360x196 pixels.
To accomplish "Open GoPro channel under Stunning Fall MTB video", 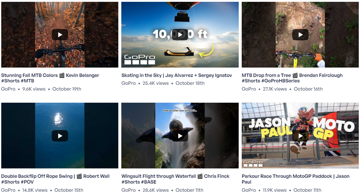I will tap(8, 89).
